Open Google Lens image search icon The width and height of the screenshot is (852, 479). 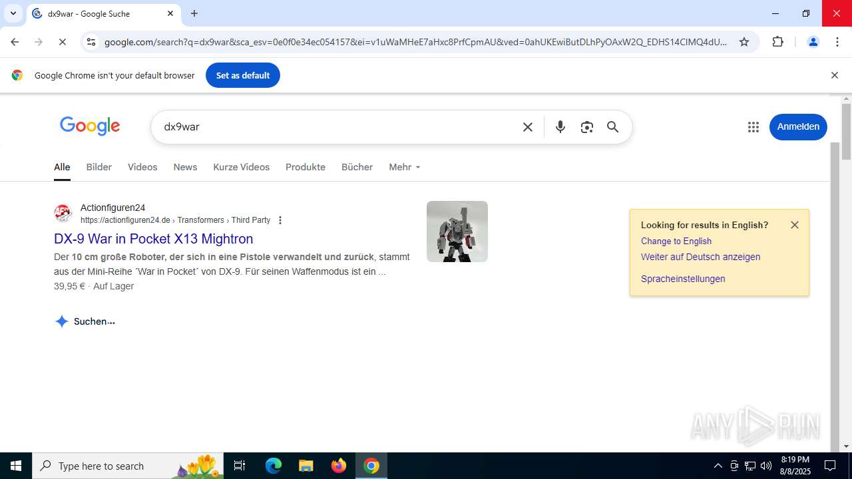(586, 127)
